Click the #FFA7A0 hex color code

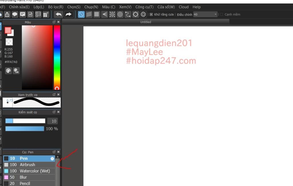coord(11,62)
